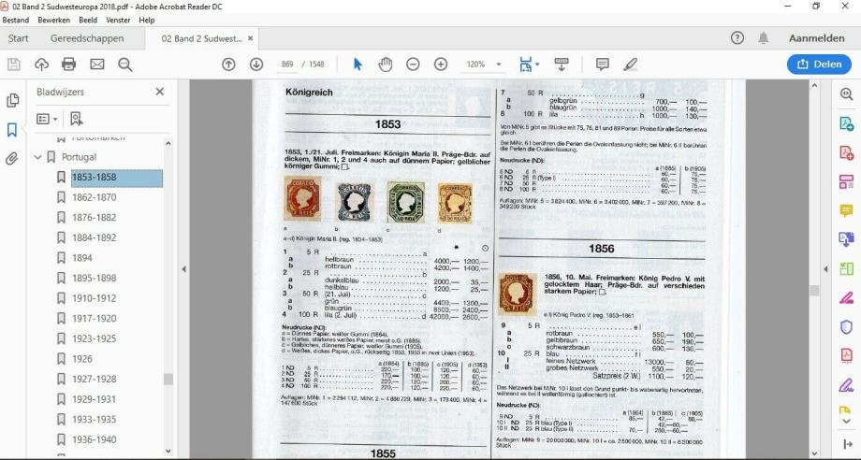Image resolution: width=861 pixels, height=460 pixels.
Task: Open Create PDF tool in right pane
Action: tap(846, 151)
